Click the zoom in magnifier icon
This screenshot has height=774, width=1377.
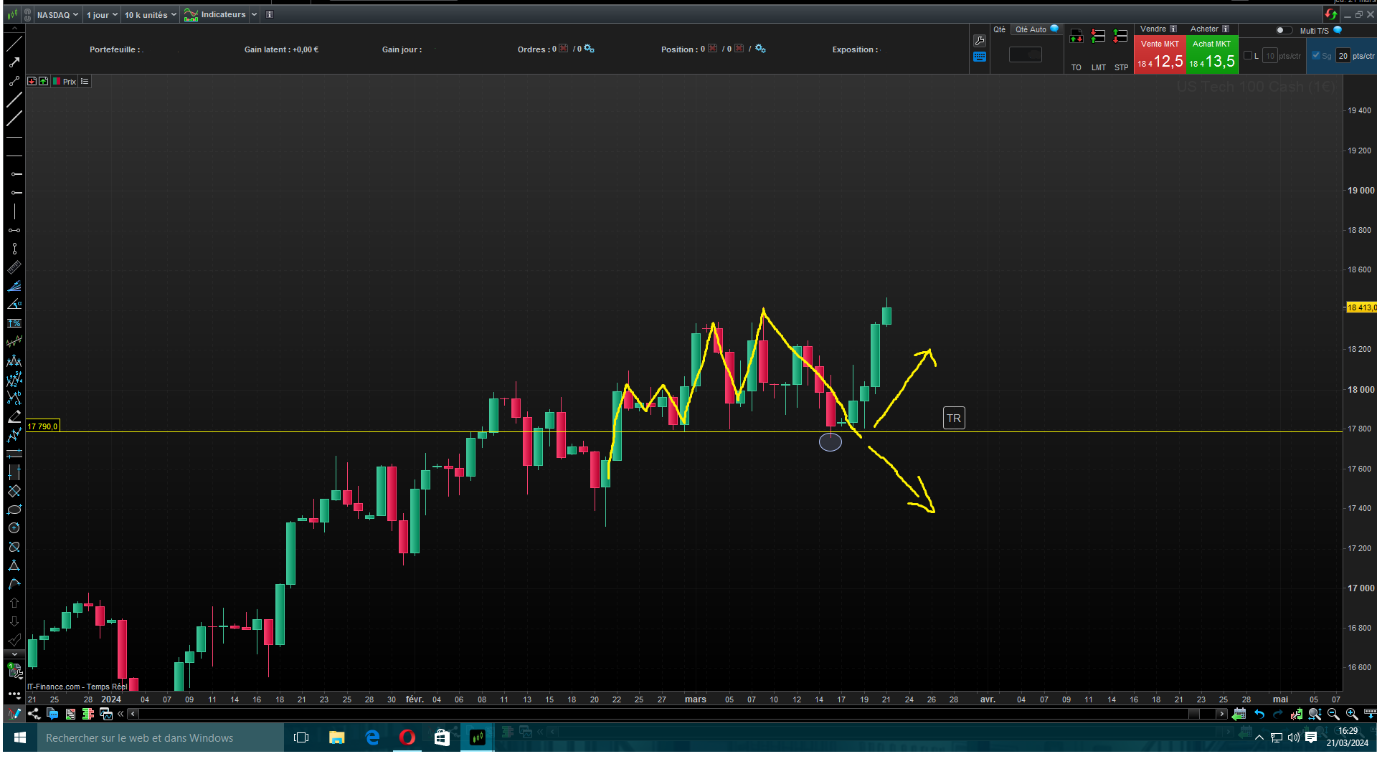(1351, 714)
